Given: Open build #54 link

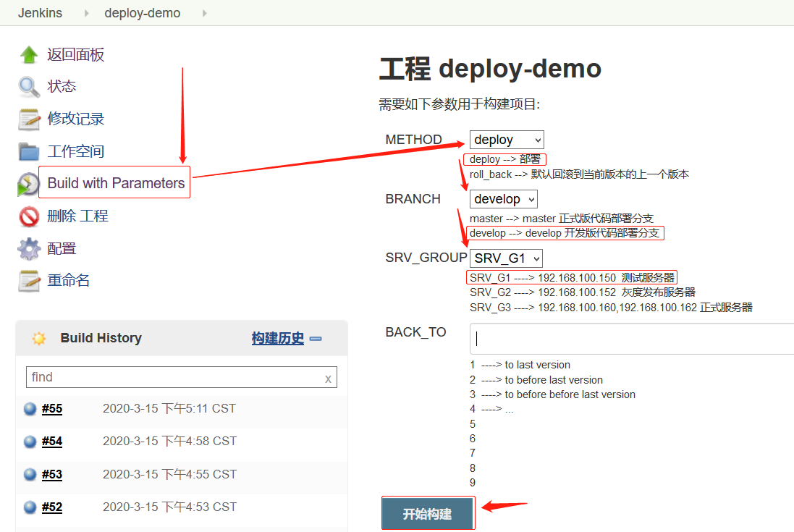Looking at the screenshot, I should [52, 442].
